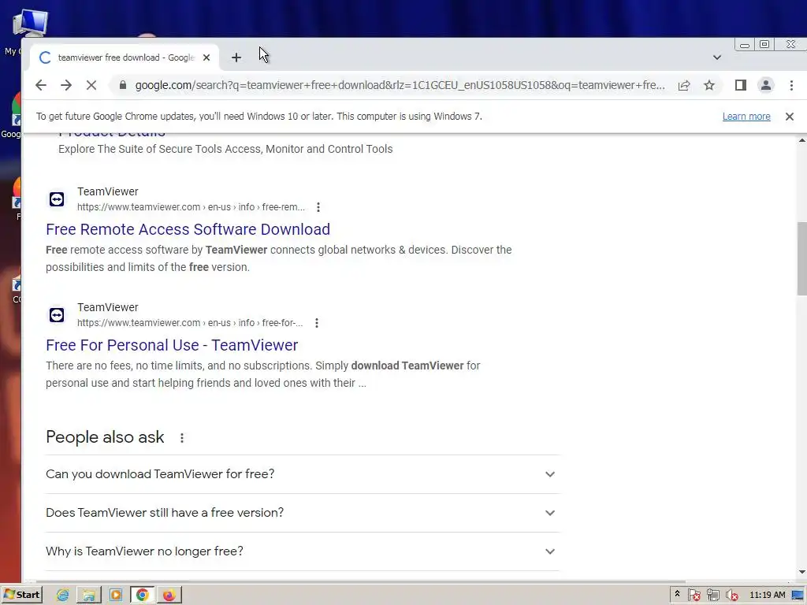Select the teamviewer free download tab
Screen dimensions: 807x605
tap(125, 58)
